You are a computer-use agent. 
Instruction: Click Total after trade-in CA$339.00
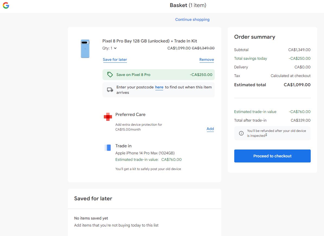click(301, 120)
